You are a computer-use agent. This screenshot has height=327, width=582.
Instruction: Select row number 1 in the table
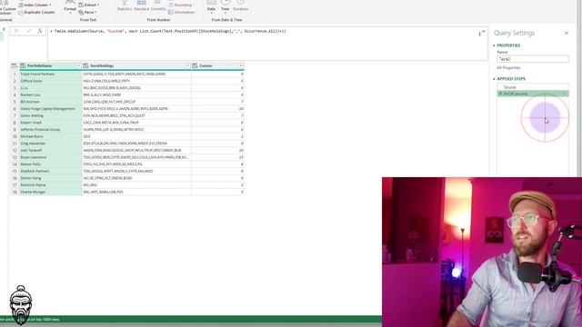tap(15, 74)
